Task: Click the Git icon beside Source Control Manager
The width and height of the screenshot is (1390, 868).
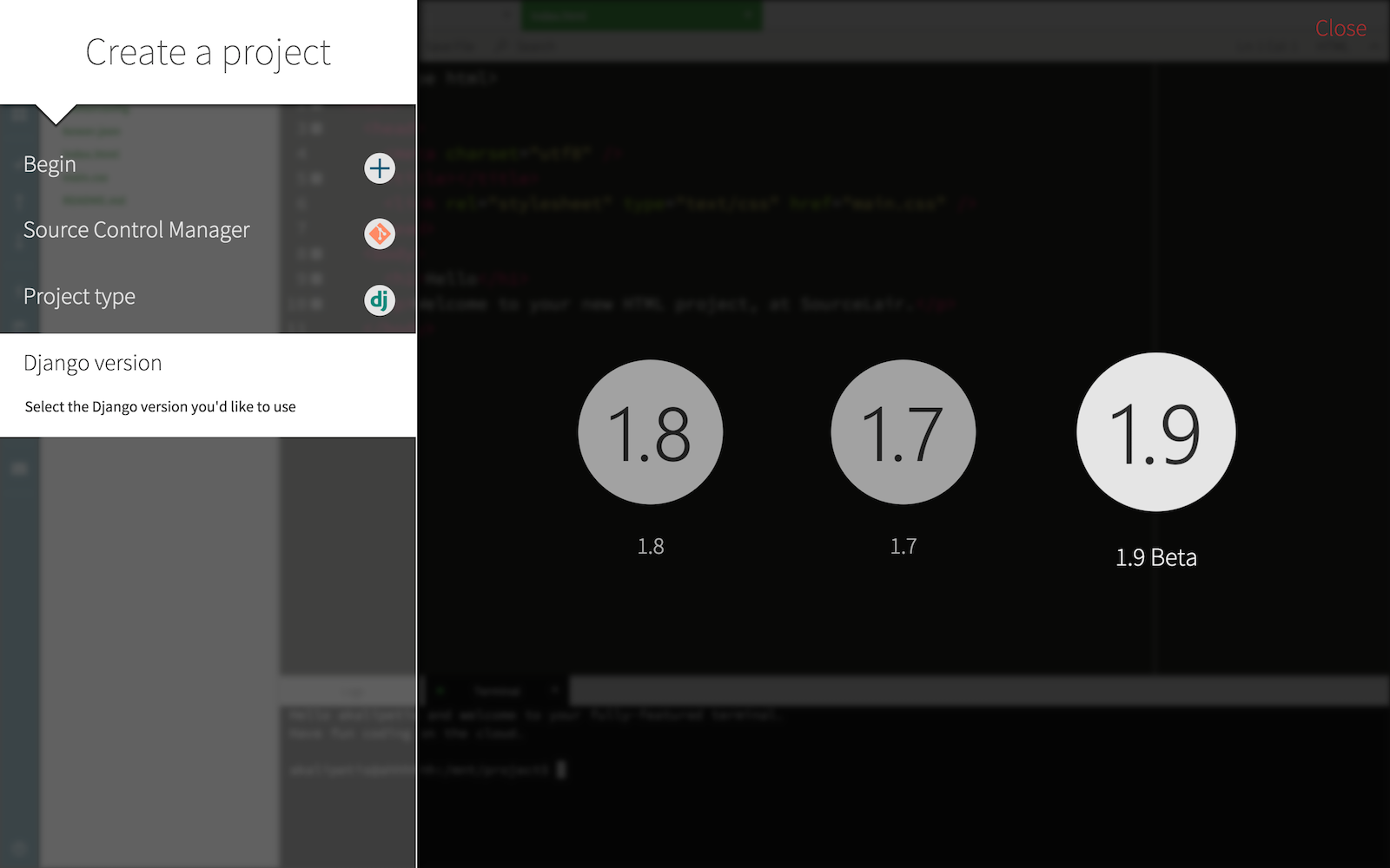Action: pyautogui.click(x=380, y=234)
